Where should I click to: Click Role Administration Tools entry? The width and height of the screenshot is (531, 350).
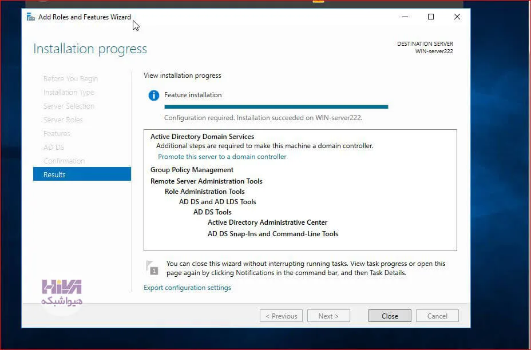pos(204,192)
